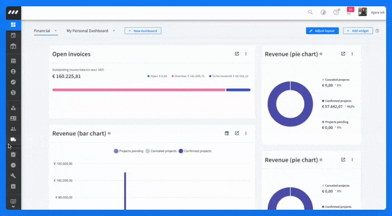Click the pink Overdue segment of invoice bar
This screenshot has height=216, width=392.
tap(139, 90)
